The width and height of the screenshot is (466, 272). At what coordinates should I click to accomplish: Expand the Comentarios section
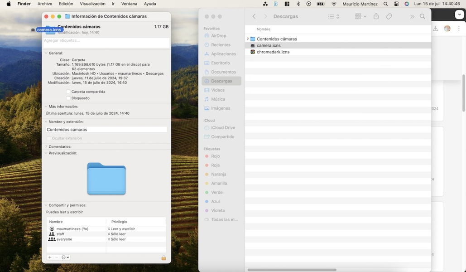46,147
